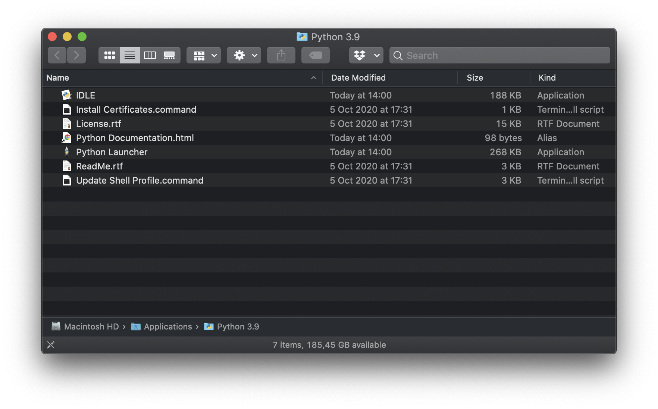Viewport: 658px width, 409px height.
Task: Switch to gallery view mode
Action: point(170,55)
